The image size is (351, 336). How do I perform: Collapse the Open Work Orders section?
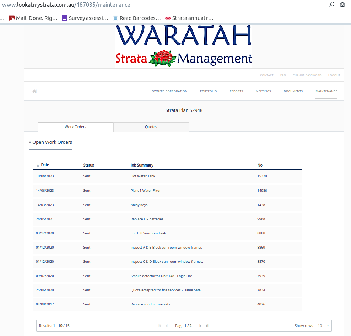click(x=50, y=142)
